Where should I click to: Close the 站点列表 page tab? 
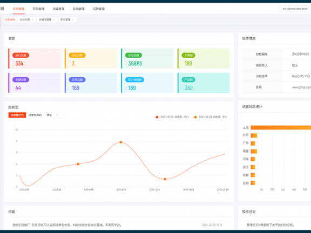pos(32,19)
